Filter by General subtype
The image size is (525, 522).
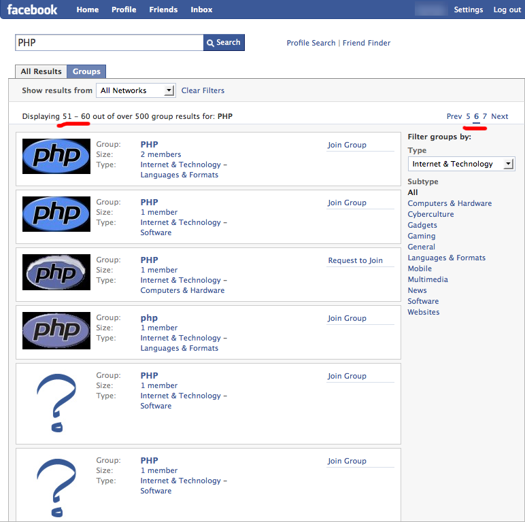(421, 247)
